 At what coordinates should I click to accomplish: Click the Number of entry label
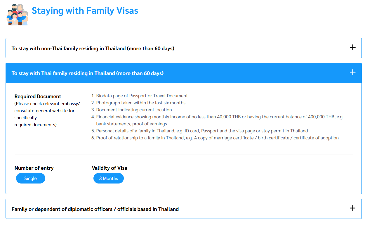[34, 168]
